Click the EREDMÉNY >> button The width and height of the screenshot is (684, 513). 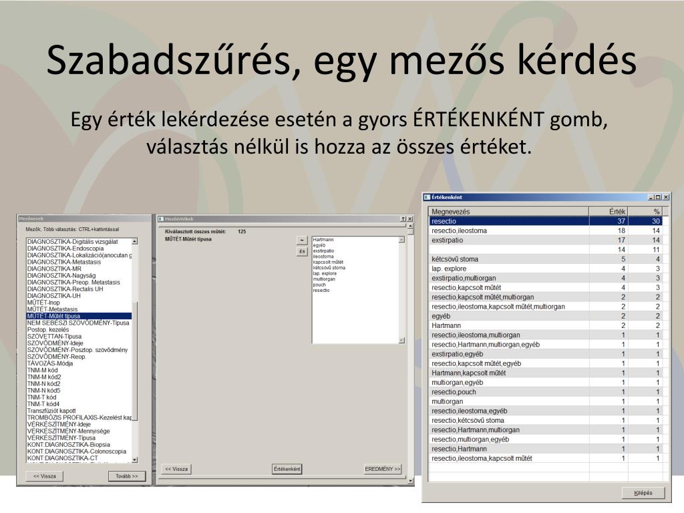(383, 469)
